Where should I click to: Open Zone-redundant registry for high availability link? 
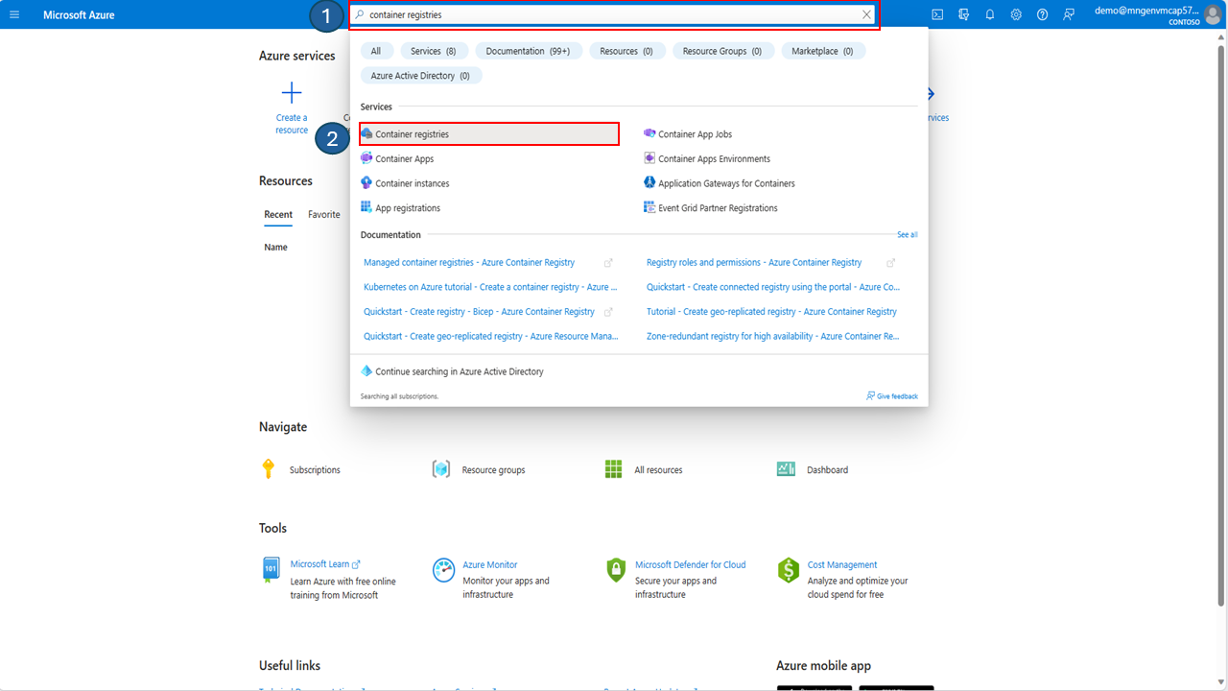pos(773,337)
